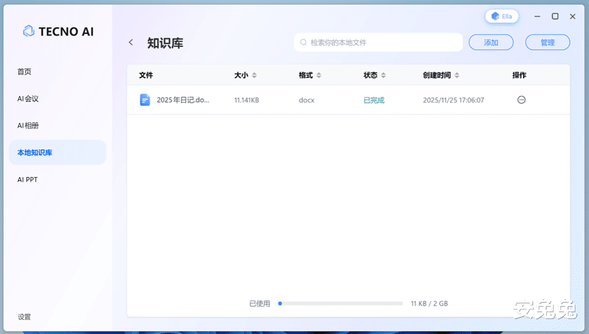Screen dimensions: 589x334
Task: Open AI PPT in the sidebar
Action: (27, 180)
